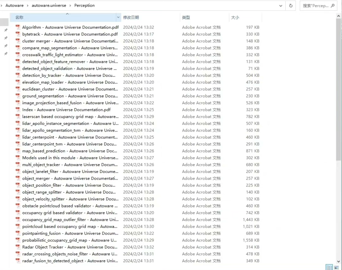The image size is (342, 270).
Task: Click PDF icon of image_projection_based_fusion file
Action: pos(18,102)
